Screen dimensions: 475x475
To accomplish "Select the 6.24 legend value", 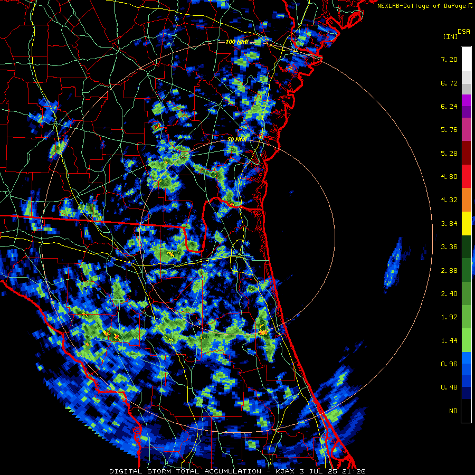I will tap(449, 106).
